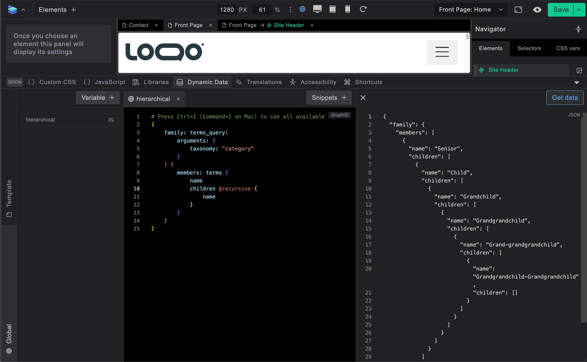Select the mobile phone breakpoint icon
Image resolution: width=587 pixels, height=362 pixels.
(x=347, y=9)
